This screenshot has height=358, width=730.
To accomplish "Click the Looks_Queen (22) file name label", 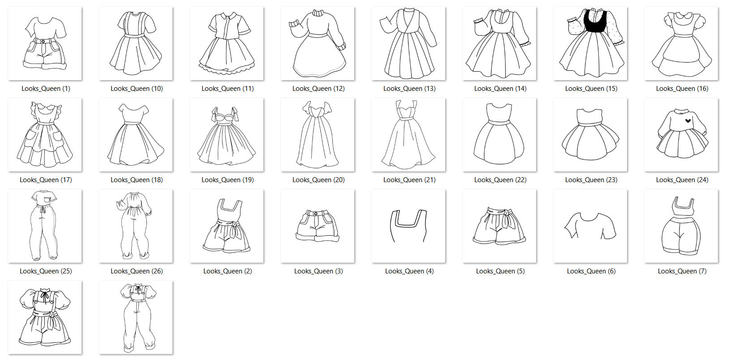I will 500,180.
